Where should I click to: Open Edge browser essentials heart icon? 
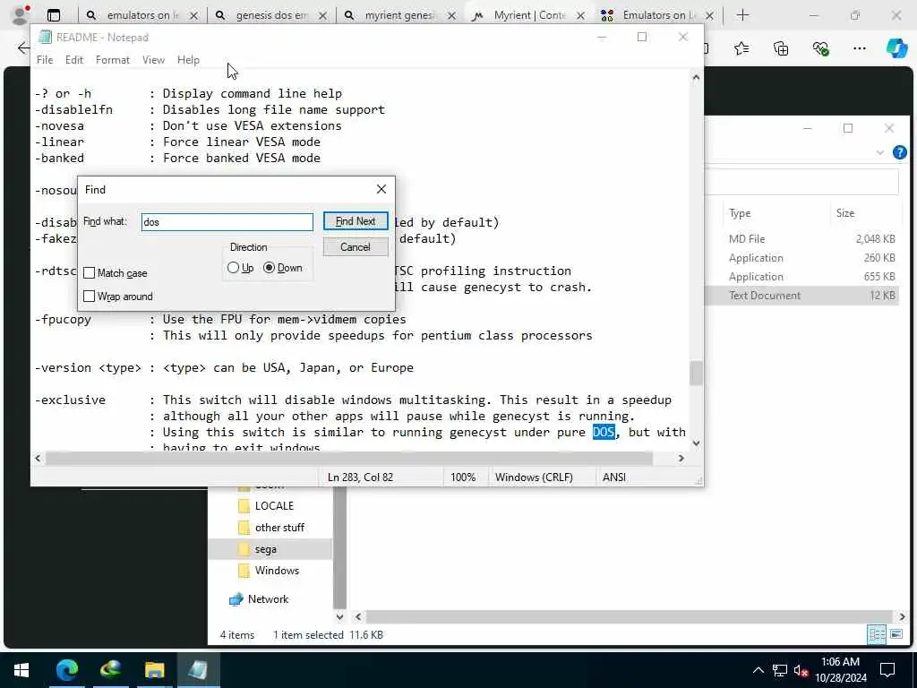point(820,48)
